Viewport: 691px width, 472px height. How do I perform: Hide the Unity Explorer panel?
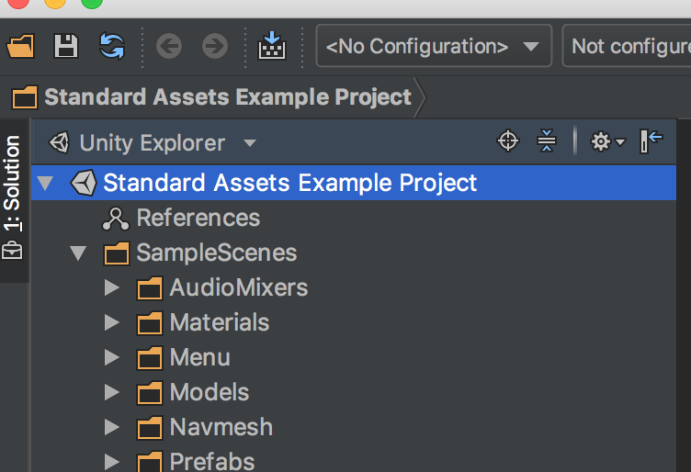(x=651, y=141)
